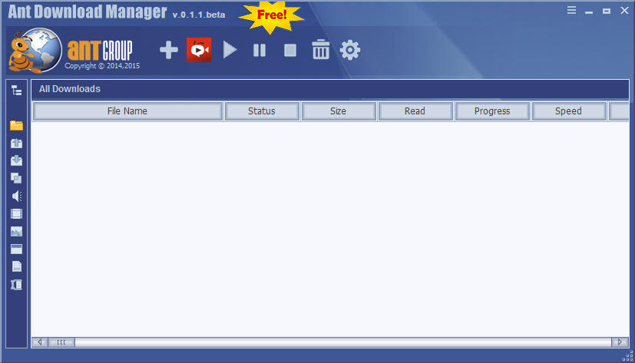
Task: Pause the selected download
Action: (x=260, y=50)
